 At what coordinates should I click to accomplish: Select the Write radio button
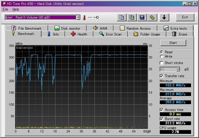click(162, 56)
